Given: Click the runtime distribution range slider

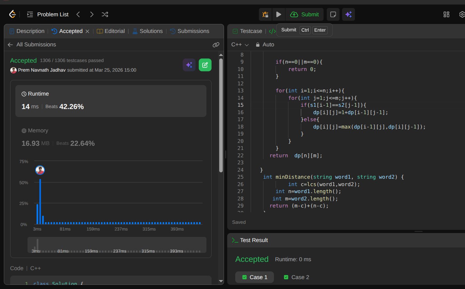Looking at the screenshot, I should 117,245.
